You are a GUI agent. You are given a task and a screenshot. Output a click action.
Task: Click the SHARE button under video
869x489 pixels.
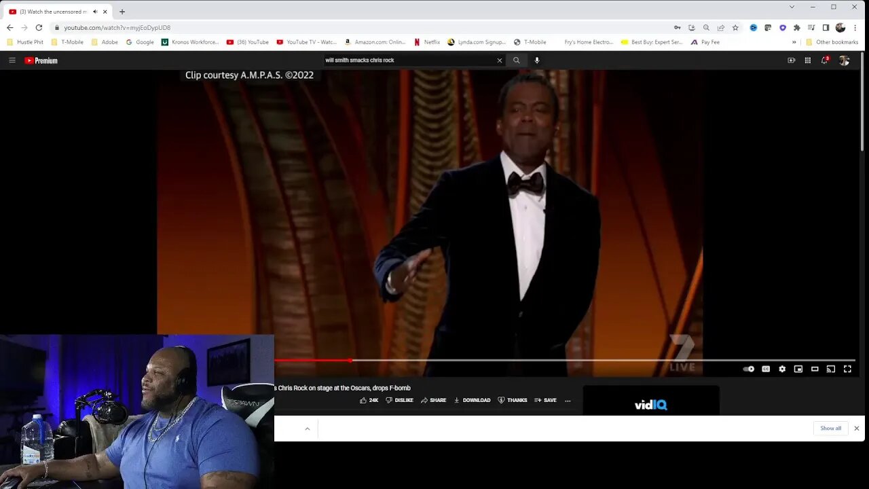433,400
